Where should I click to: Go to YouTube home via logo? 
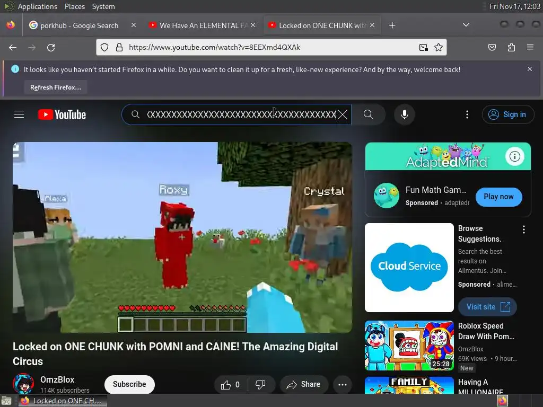pyautogui.click(x=62, y=114)
